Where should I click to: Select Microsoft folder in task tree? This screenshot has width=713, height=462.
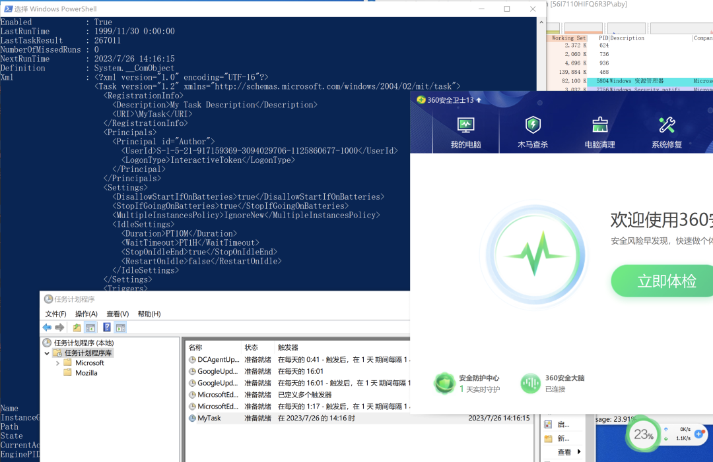pyautogui.click(x=90, y=363)
